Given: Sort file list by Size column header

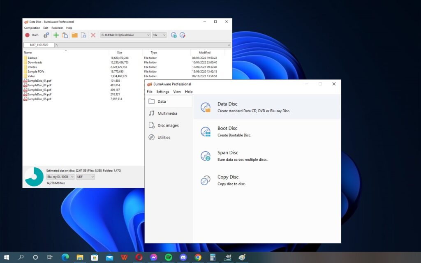Looking at the screenshot, I should [x=126, y=53].
